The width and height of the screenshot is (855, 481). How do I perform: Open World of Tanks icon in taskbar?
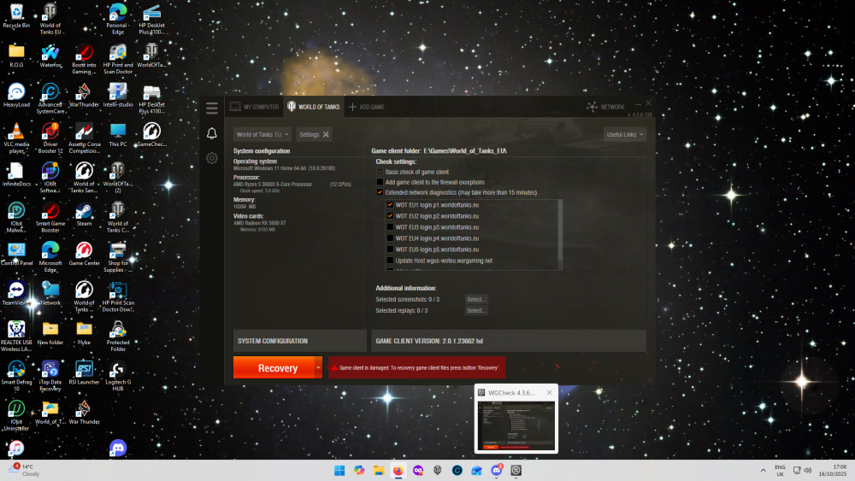[437, 470]
